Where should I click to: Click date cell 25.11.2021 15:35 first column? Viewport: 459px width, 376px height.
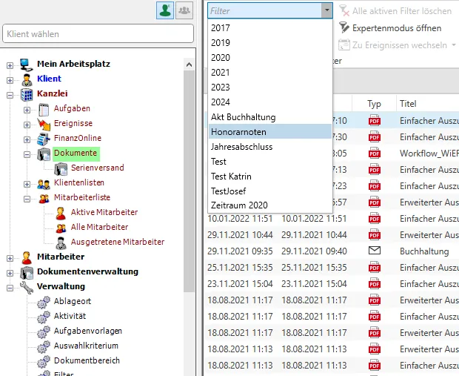coord(240,268)
